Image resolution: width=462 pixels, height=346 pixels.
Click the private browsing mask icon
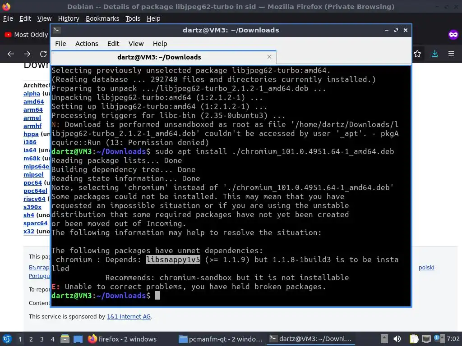[453, 35]
